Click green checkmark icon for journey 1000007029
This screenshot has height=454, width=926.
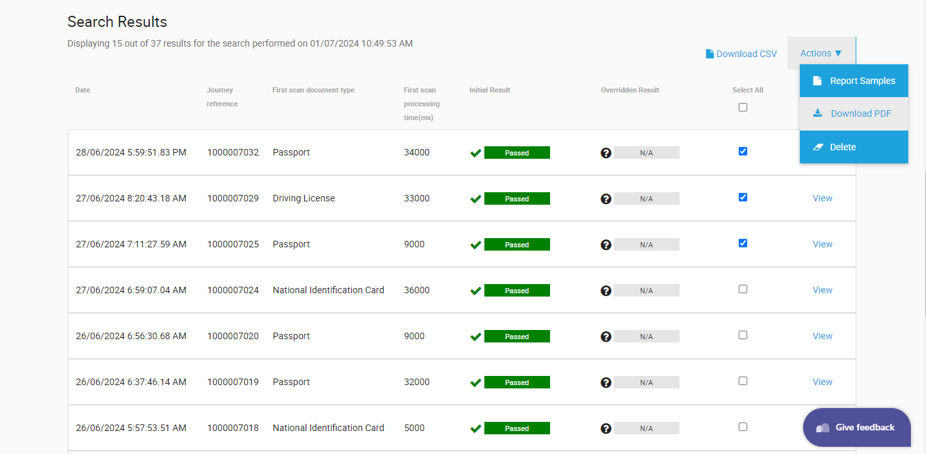(476, 199)
